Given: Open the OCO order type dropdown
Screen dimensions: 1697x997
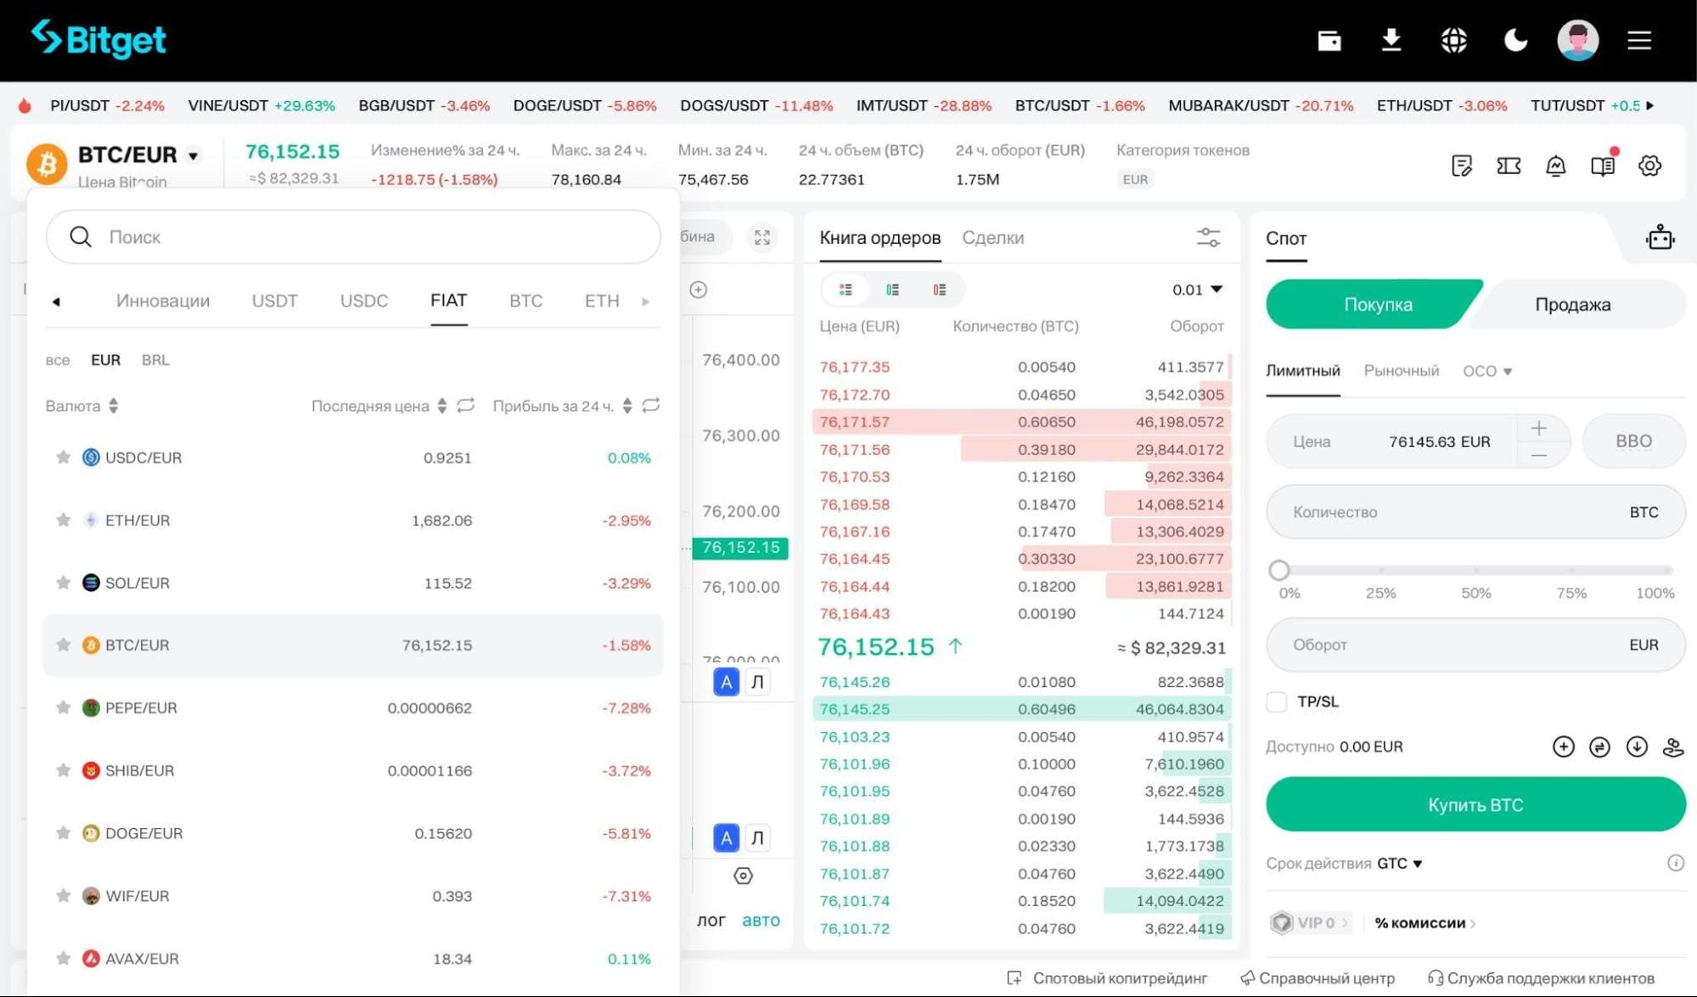Looking at the screenshot, I should tap(1487, 371).
